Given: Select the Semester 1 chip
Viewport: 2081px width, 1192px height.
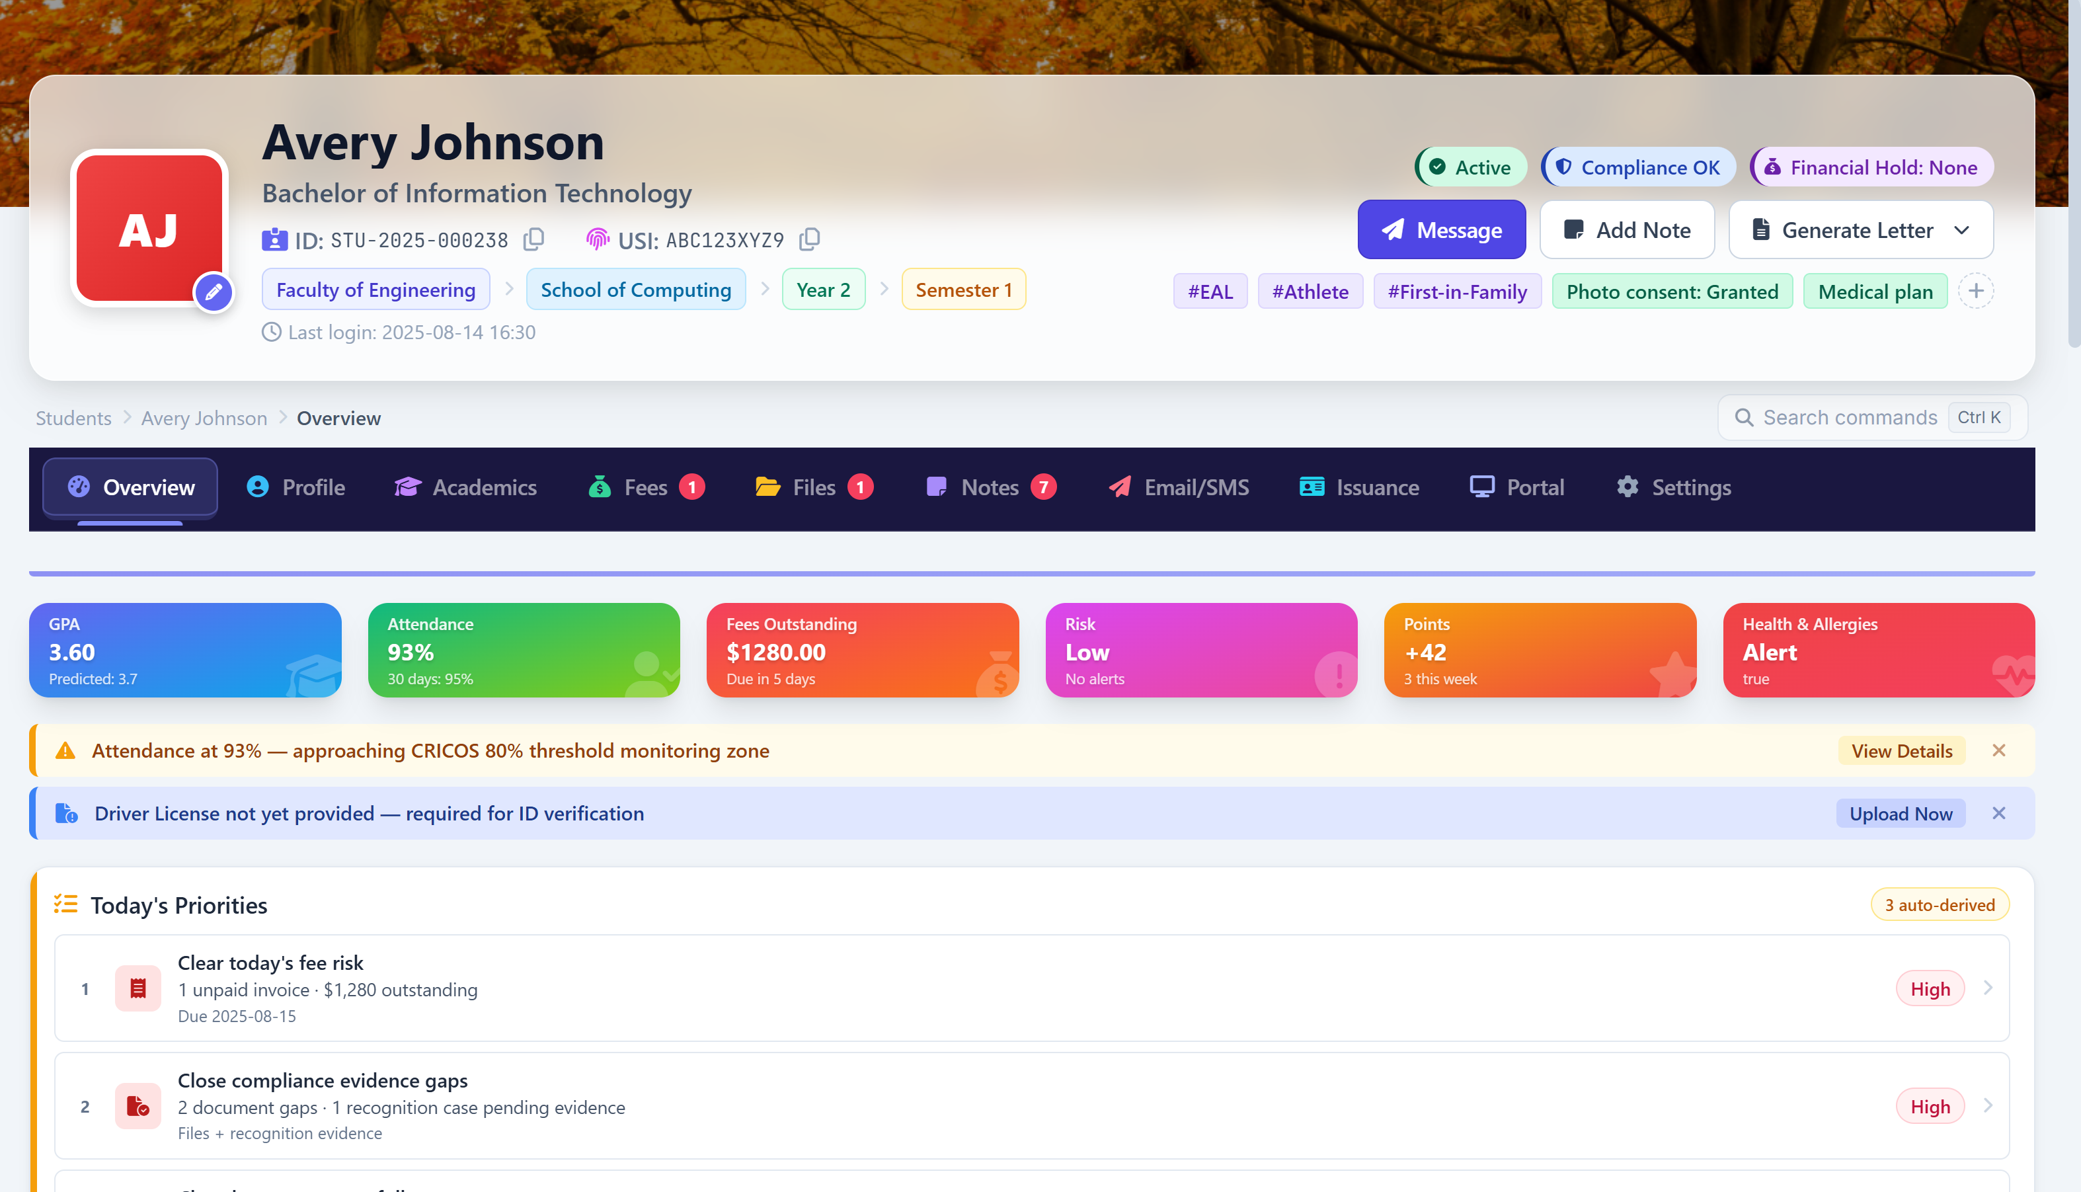Looking at the screenshot, I should click(963, 290).
